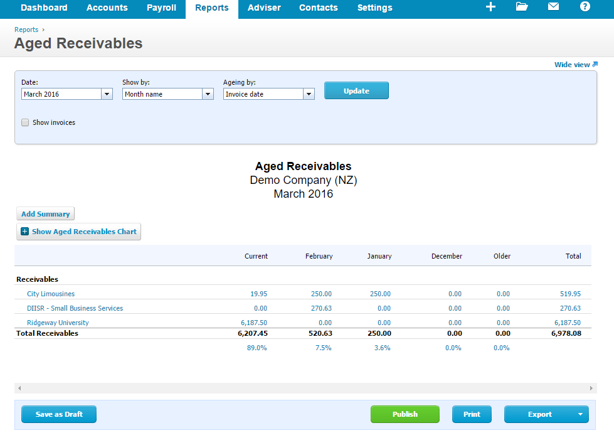This screenshot has width=614, height=445.
Task: Click the plus add-new icon
Action: (x=490, y=7)
